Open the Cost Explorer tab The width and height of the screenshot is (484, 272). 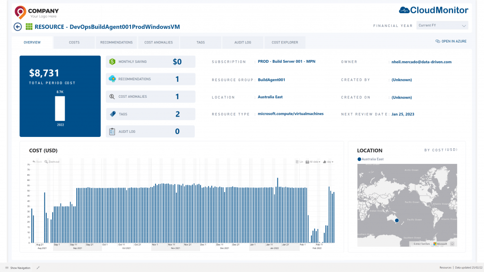285,42
